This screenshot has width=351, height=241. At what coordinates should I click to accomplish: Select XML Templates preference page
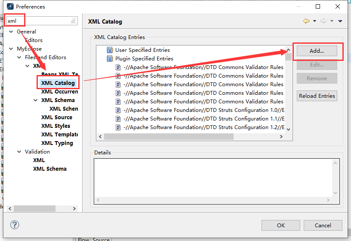pyautogui.click(x=59, y=135)
